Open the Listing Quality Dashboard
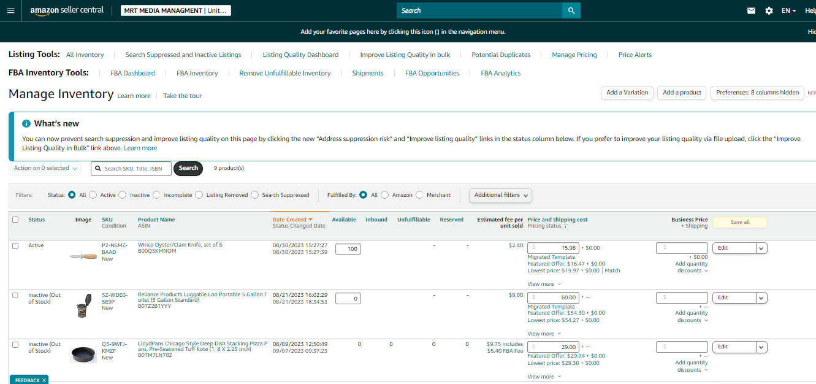The image size is (816, 384). [x=300, y=55]
